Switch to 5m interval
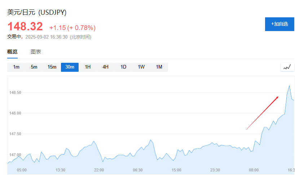The width and height of the screenshot is (295, 175). (34, 67)
